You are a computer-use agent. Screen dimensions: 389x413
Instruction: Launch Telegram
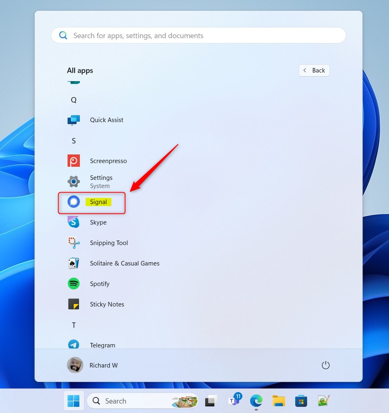102,345
